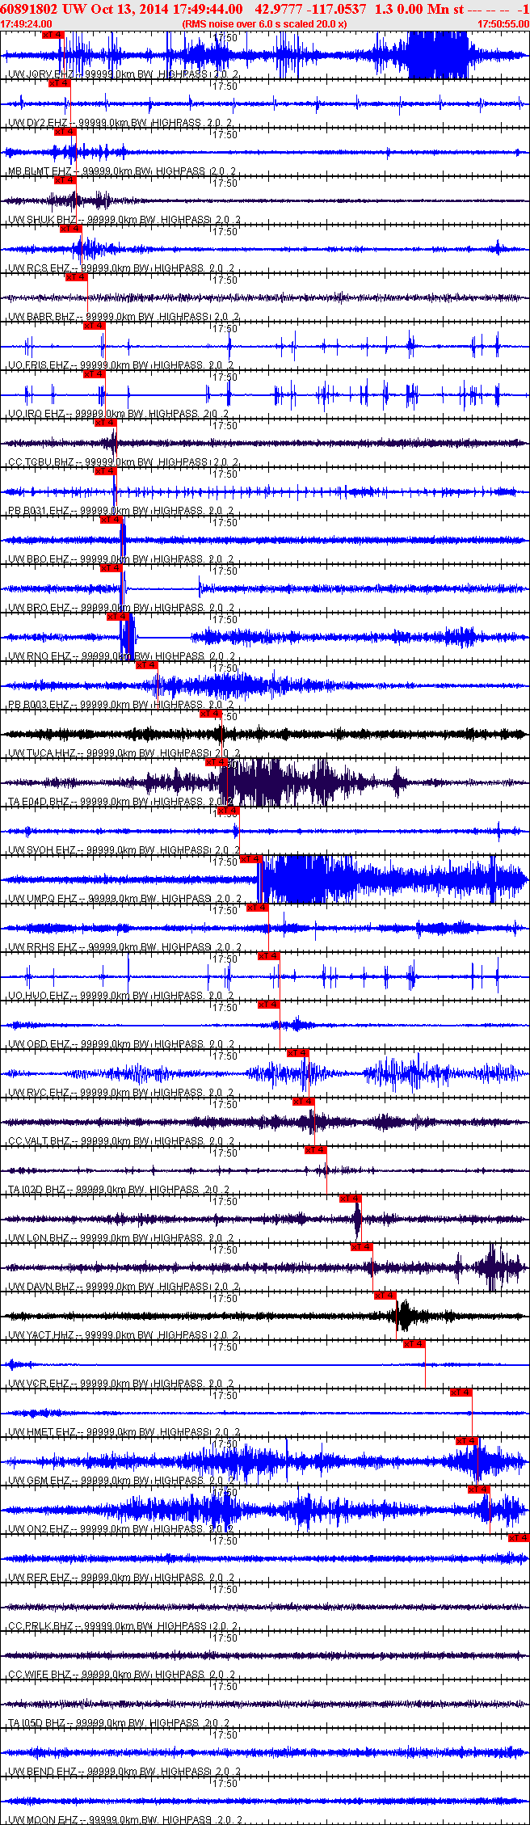
Task: Select the start time 17:49:24.00 label
Action: [x=27, y=24]
